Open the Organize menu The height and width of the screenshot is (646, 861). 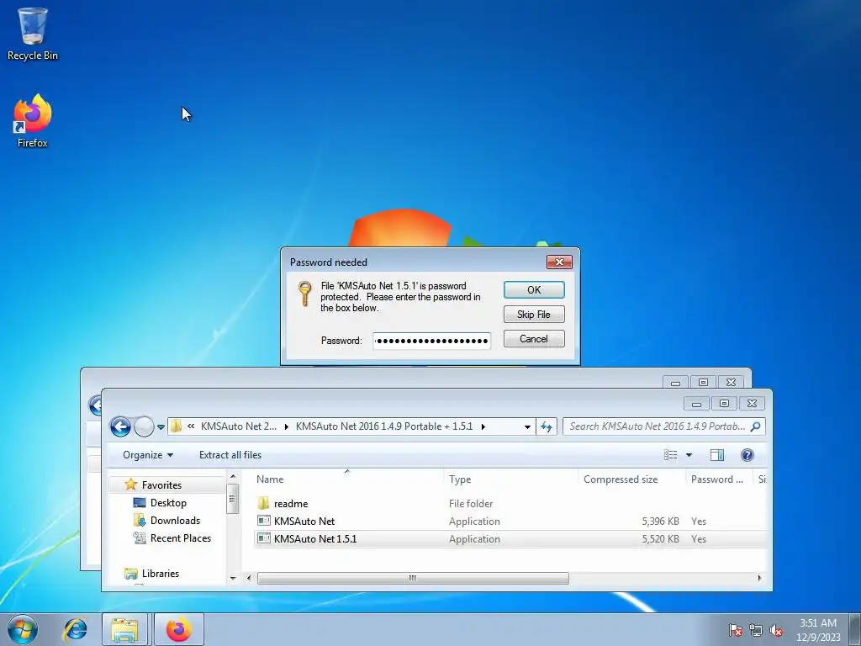(x=148, y=455)
